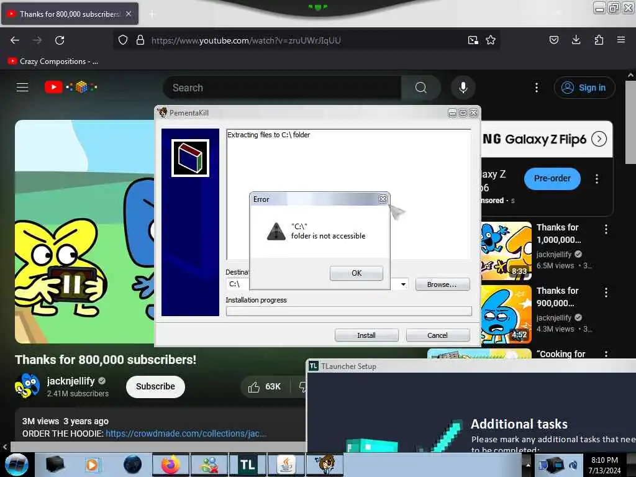Close the 'Thanks for 800,000 subscribers' tab

click(129, 14)
